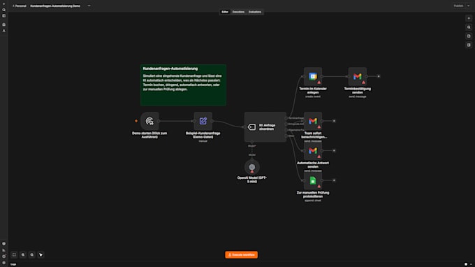This screenshot has width=475, height=267.
Task: Open the Logs panel
Action: point(13,264)
